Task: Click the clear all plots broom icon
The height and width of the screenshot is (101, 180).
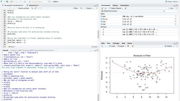Action: pyautogui.click(x=133, y=46)
